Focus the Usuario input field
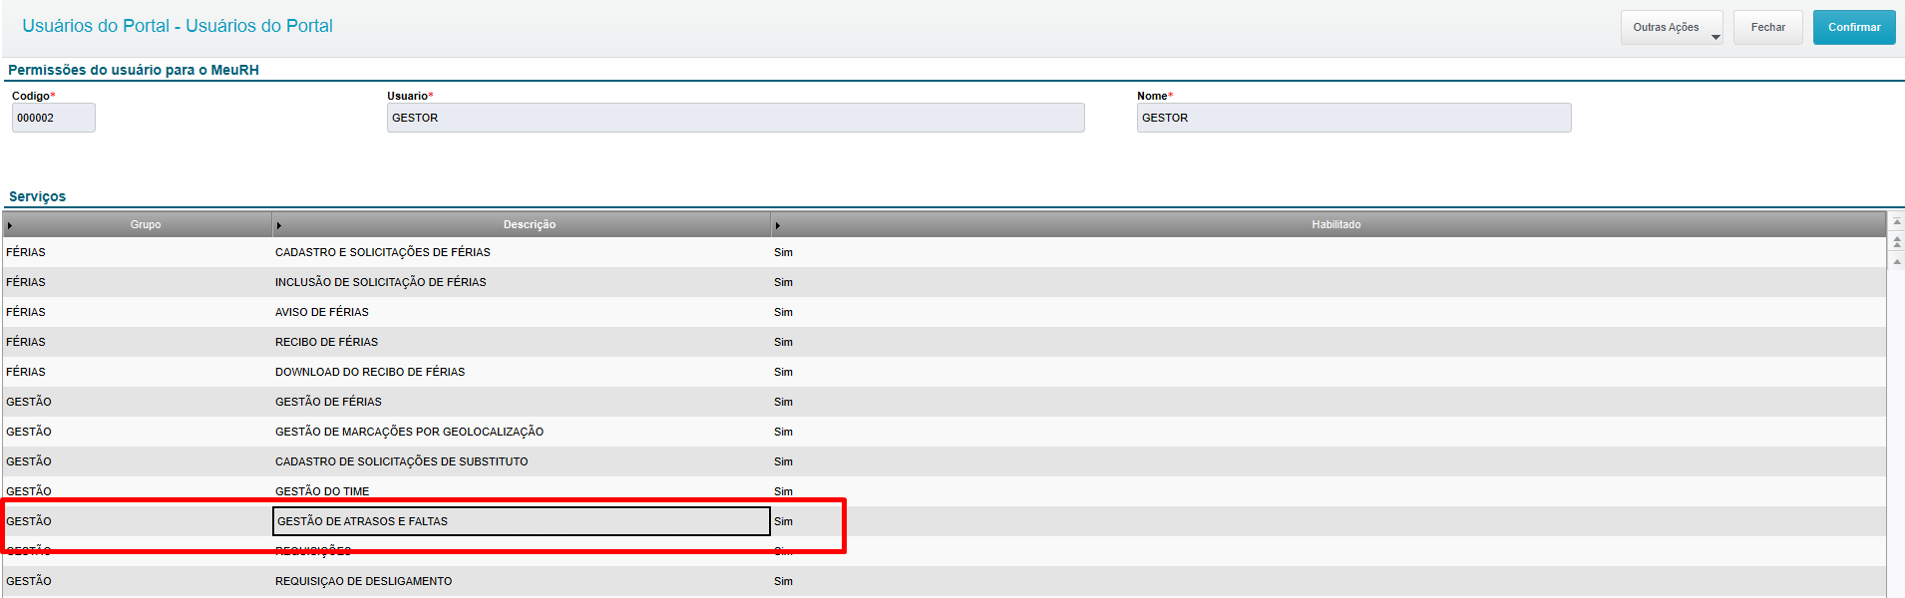The width and height of the screenshot is (1905, 598). click(736, 118)
